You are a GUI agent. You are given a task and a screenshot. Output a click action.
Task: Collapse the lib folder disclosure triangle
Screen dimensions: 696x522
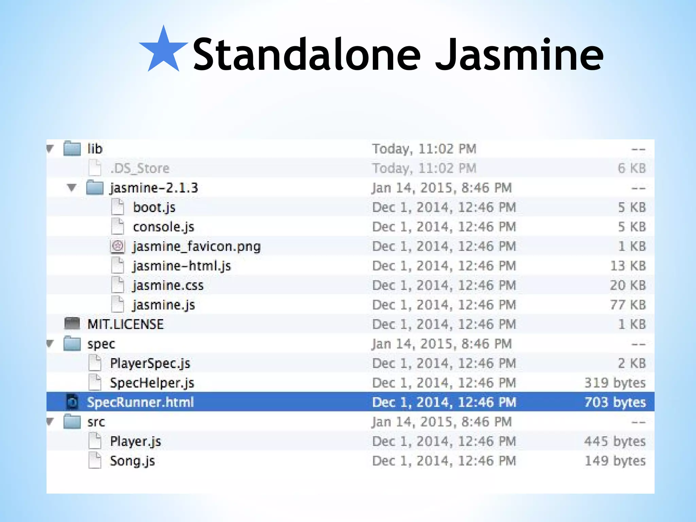pos(50,149)
